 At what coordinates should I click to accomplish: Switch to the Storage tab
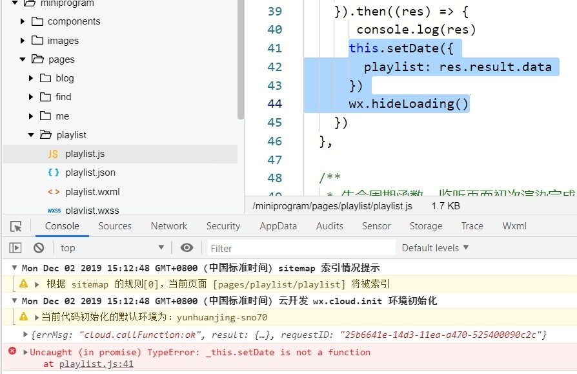coord(426,226)
